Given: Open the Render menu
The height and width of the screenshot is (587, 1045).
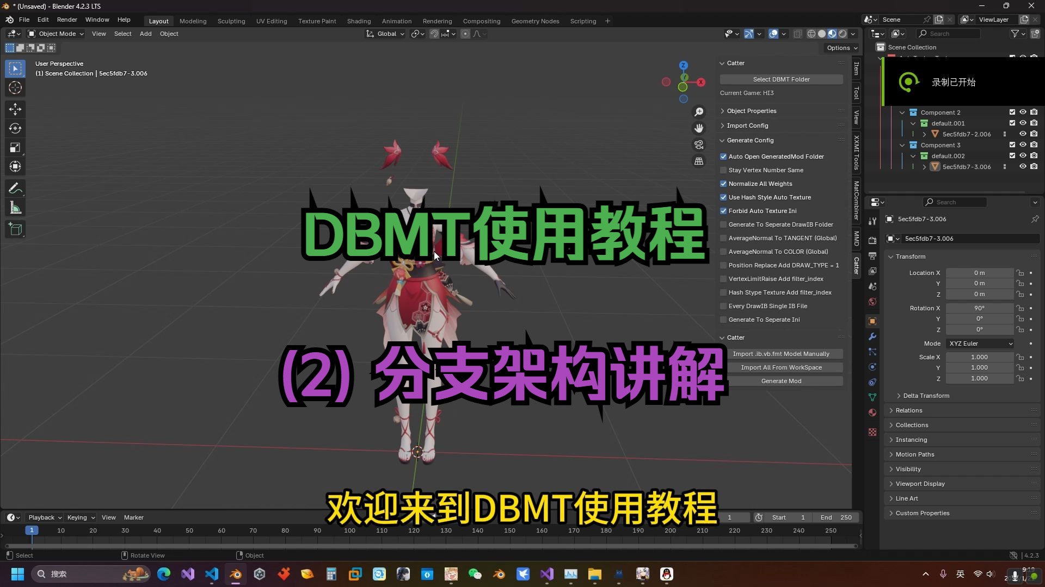Looking at the screenshot, I should (67, 20).
